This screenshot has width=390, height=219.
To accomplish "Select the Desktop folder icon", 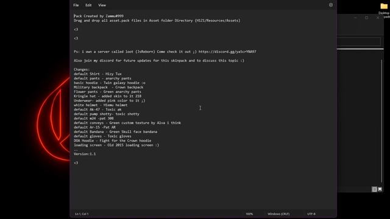I will 384,6.
